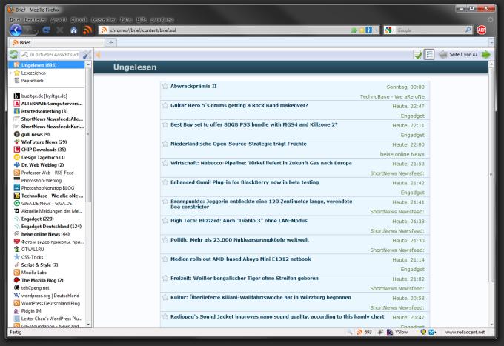
Task: Click the feed list vertical scrollbar thumb
Action: (88, 135)
